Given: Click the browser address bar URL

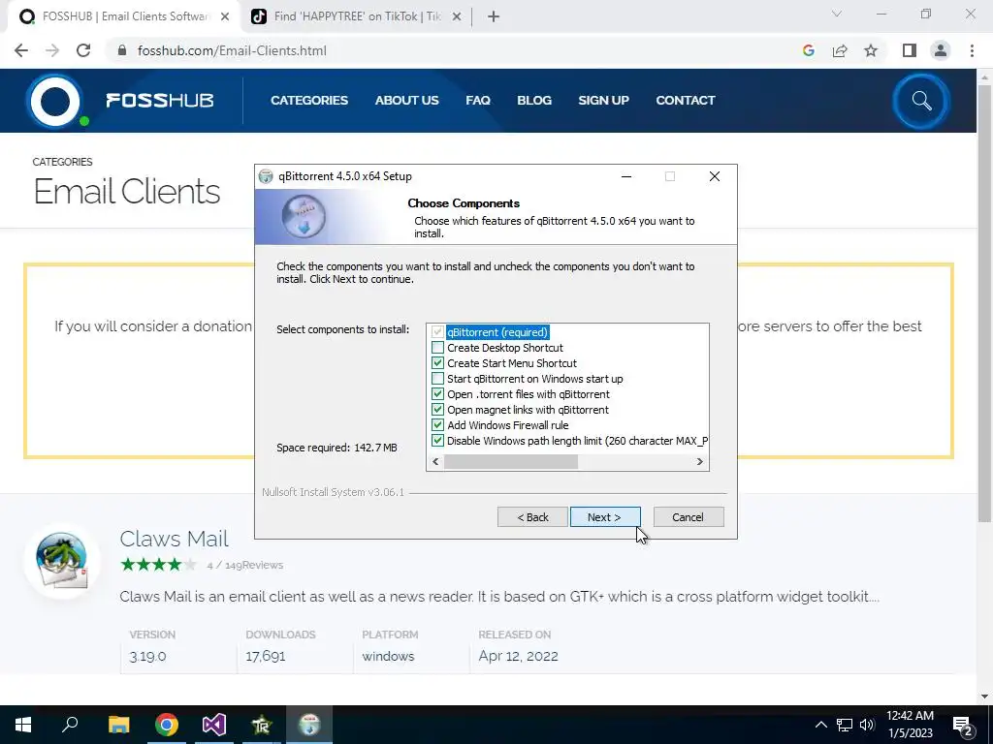Looking at the screenshot, I should click(232, 50).
